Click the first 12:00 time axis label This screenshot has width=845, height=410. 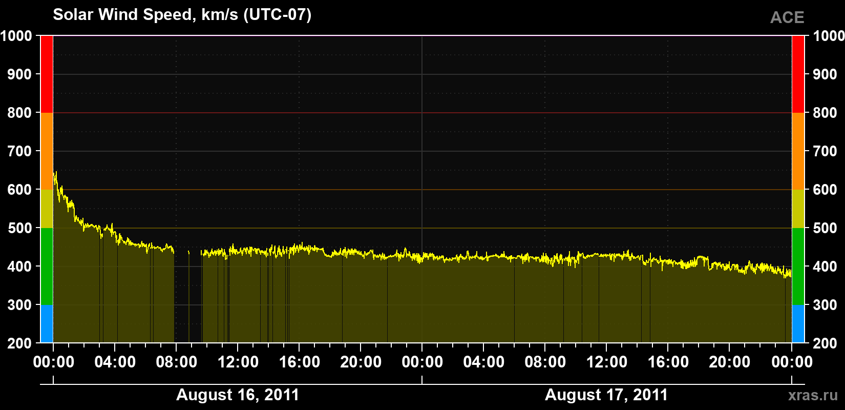pos(238,362)
